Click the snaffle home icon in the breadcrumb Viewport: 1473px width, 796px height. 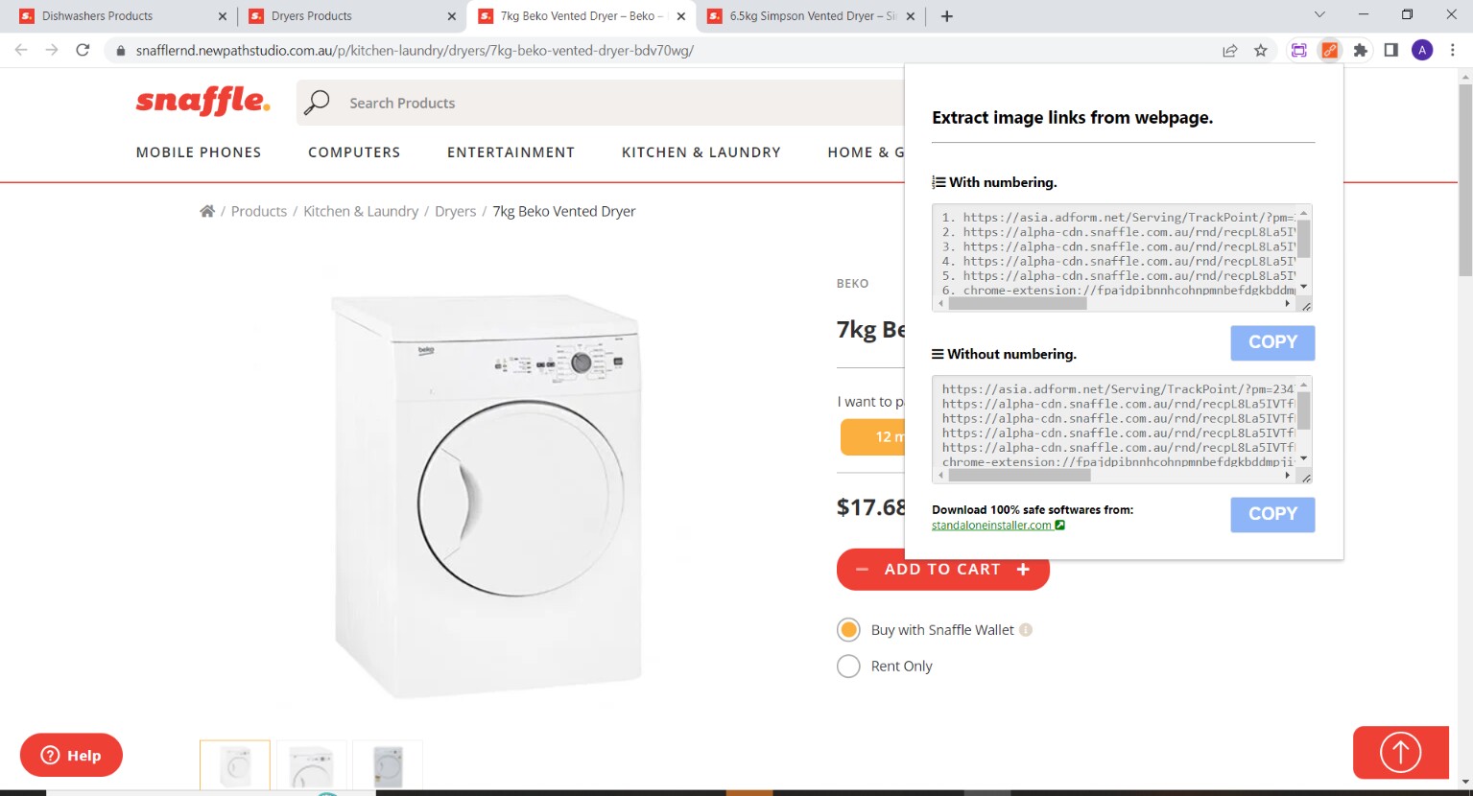coord(207,210)
